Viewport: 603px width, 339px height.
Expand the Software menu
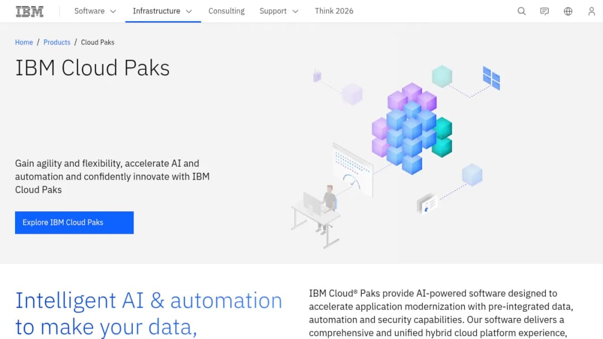[x=95, y=11]
